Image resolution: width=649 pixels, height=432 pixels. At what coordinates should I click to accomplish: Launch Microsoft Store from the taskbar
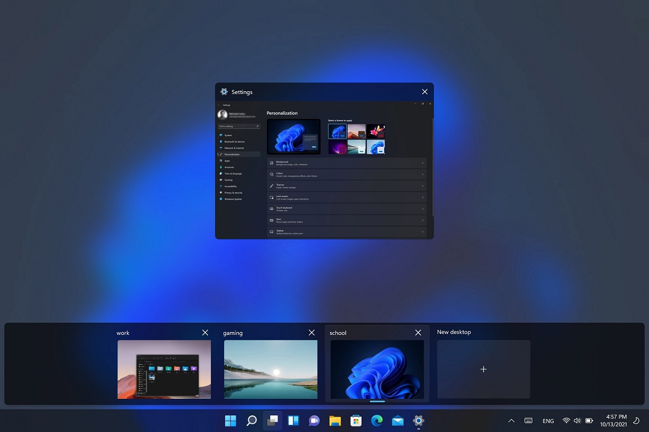tap(356, 421)
